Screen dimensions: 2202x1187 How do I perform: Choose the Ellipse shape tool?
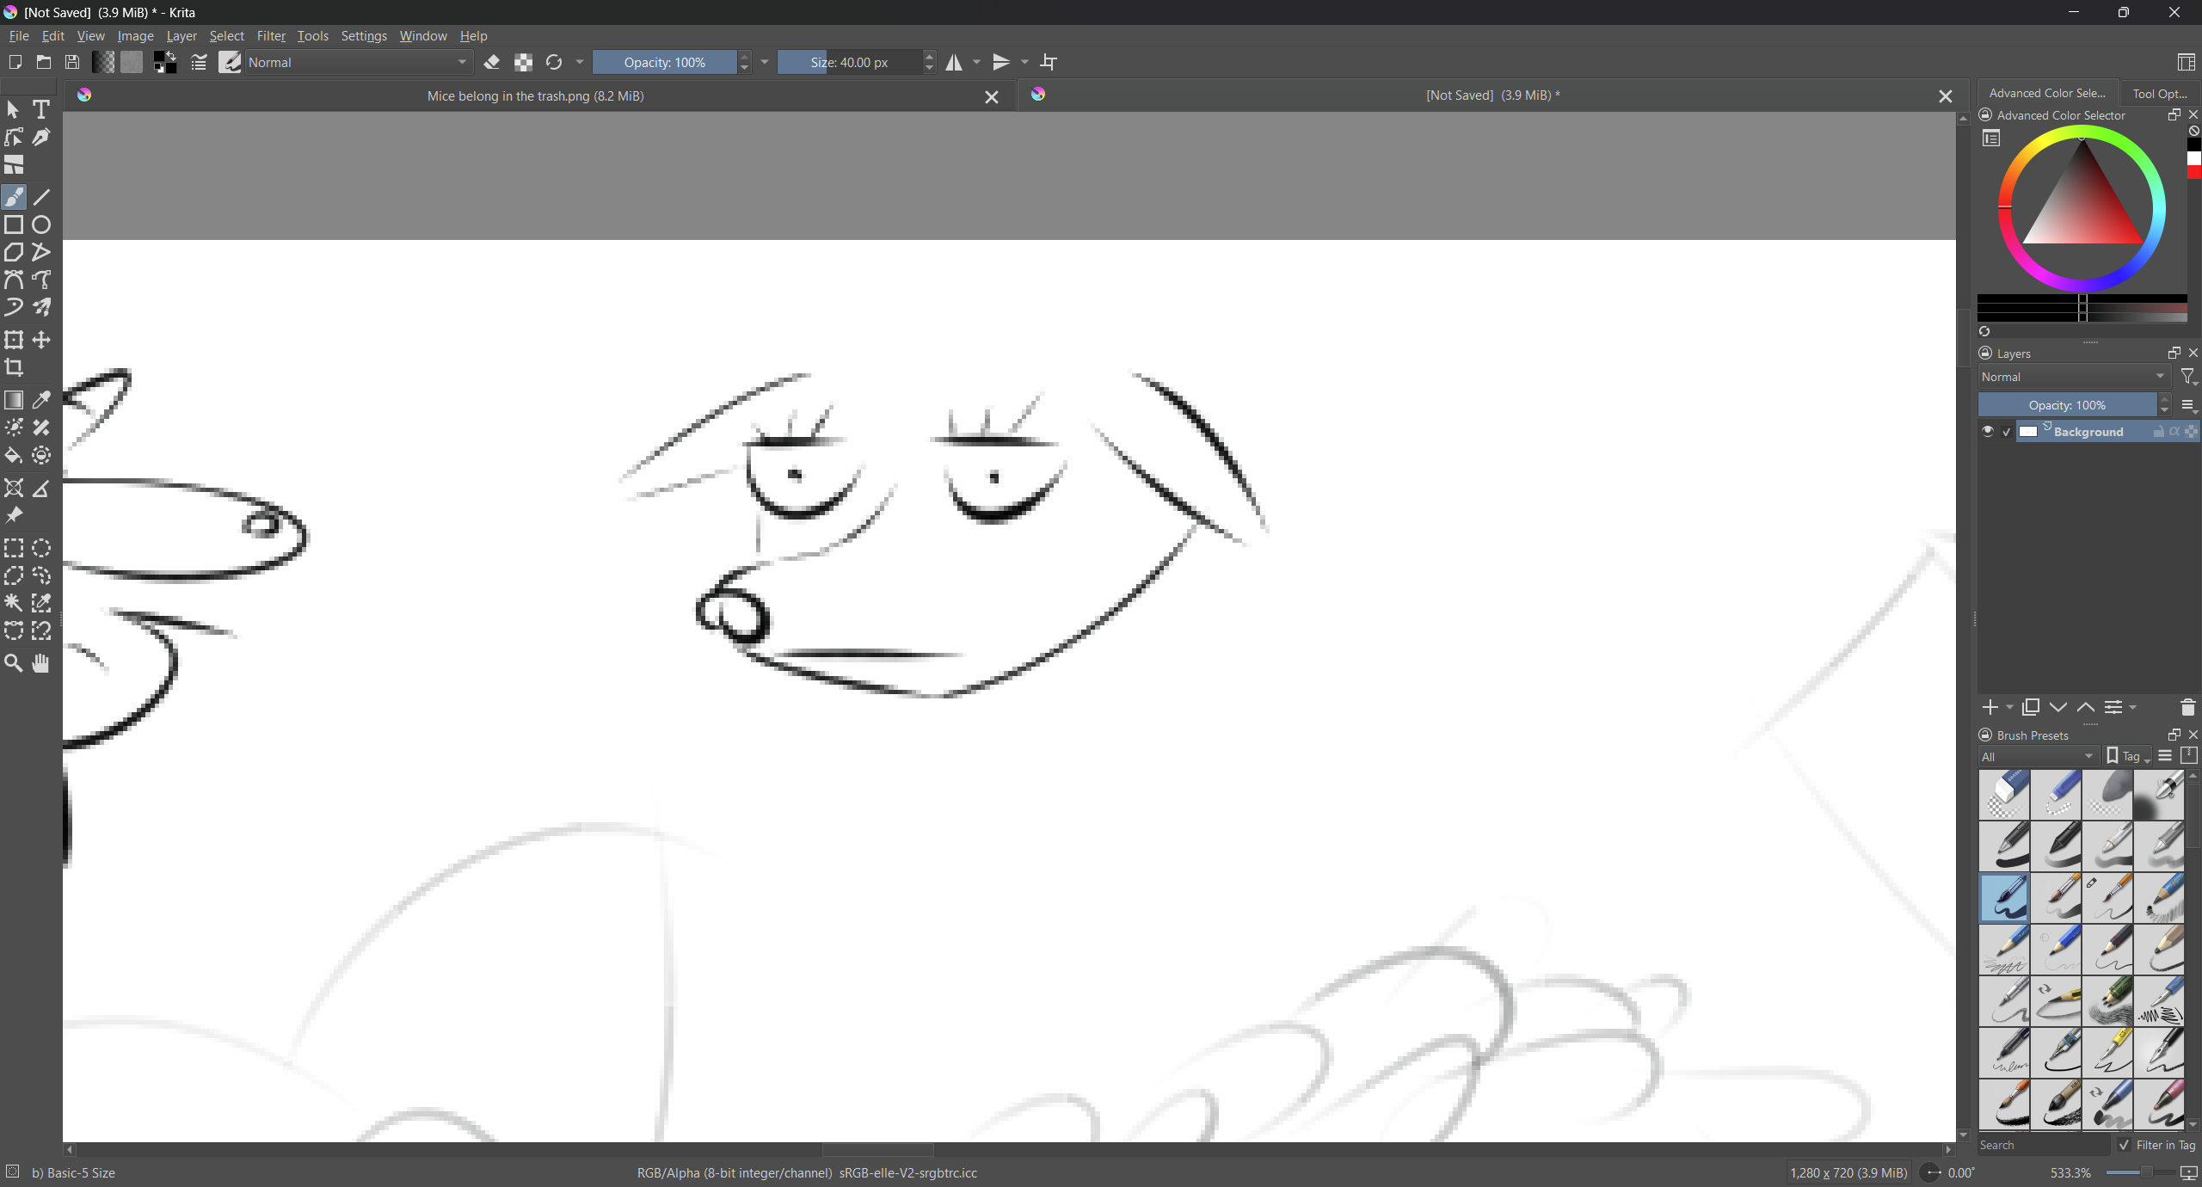tap(41, 225)
